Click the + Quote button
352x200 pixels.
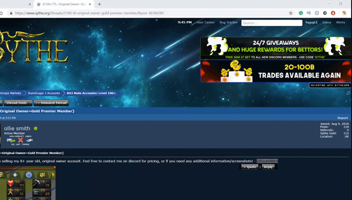(x=249, y=167)
